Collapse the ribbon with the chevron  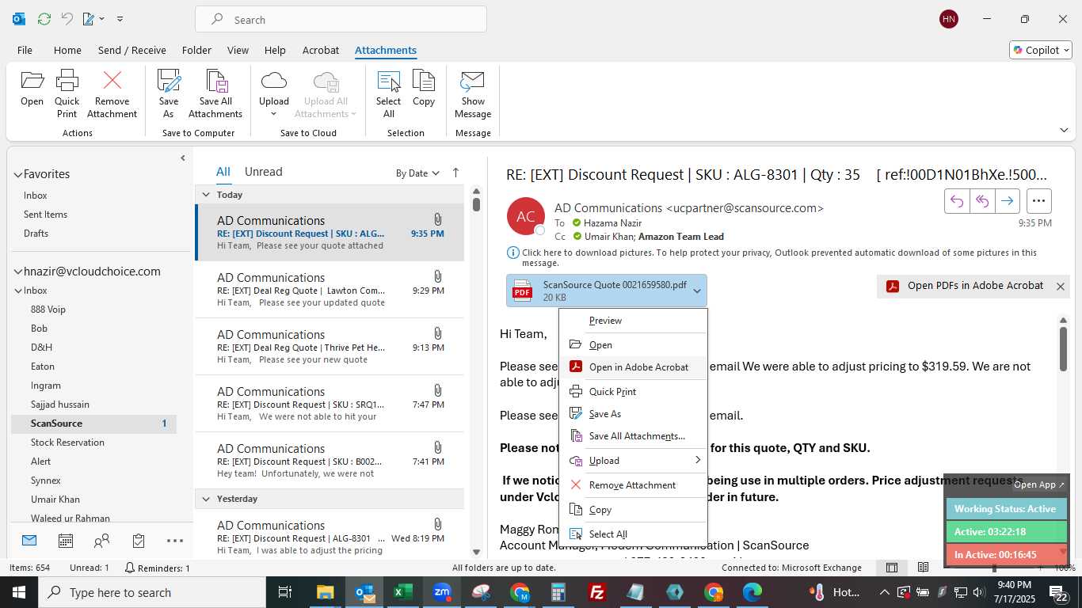1064,131
